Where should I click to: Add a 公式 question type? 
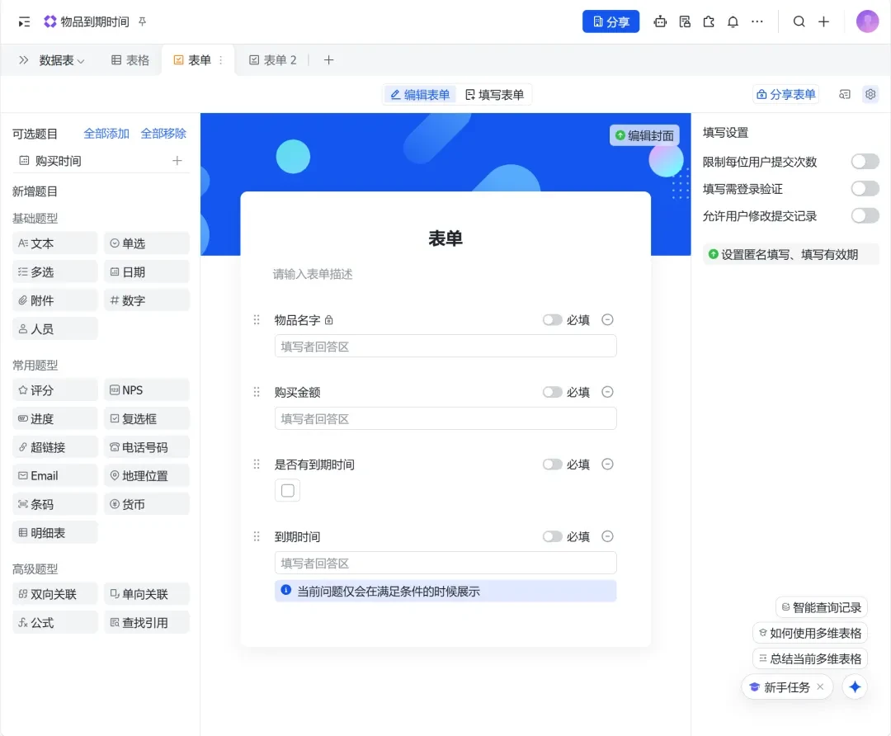[54, 622]
